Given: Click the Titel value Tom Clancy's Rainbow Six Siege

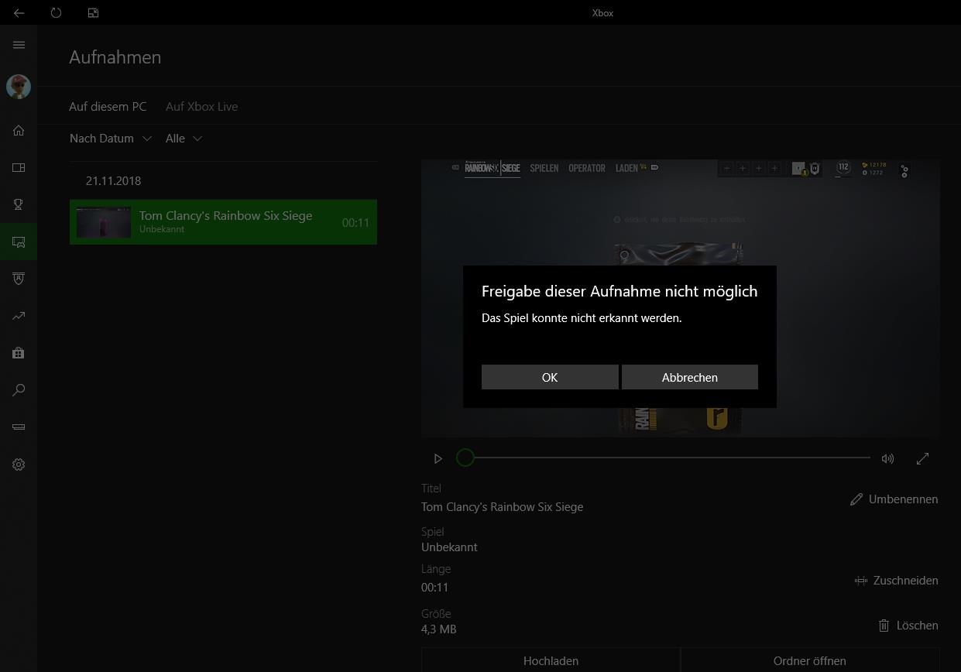Looking at the screenshot, I should pos(502,507).
